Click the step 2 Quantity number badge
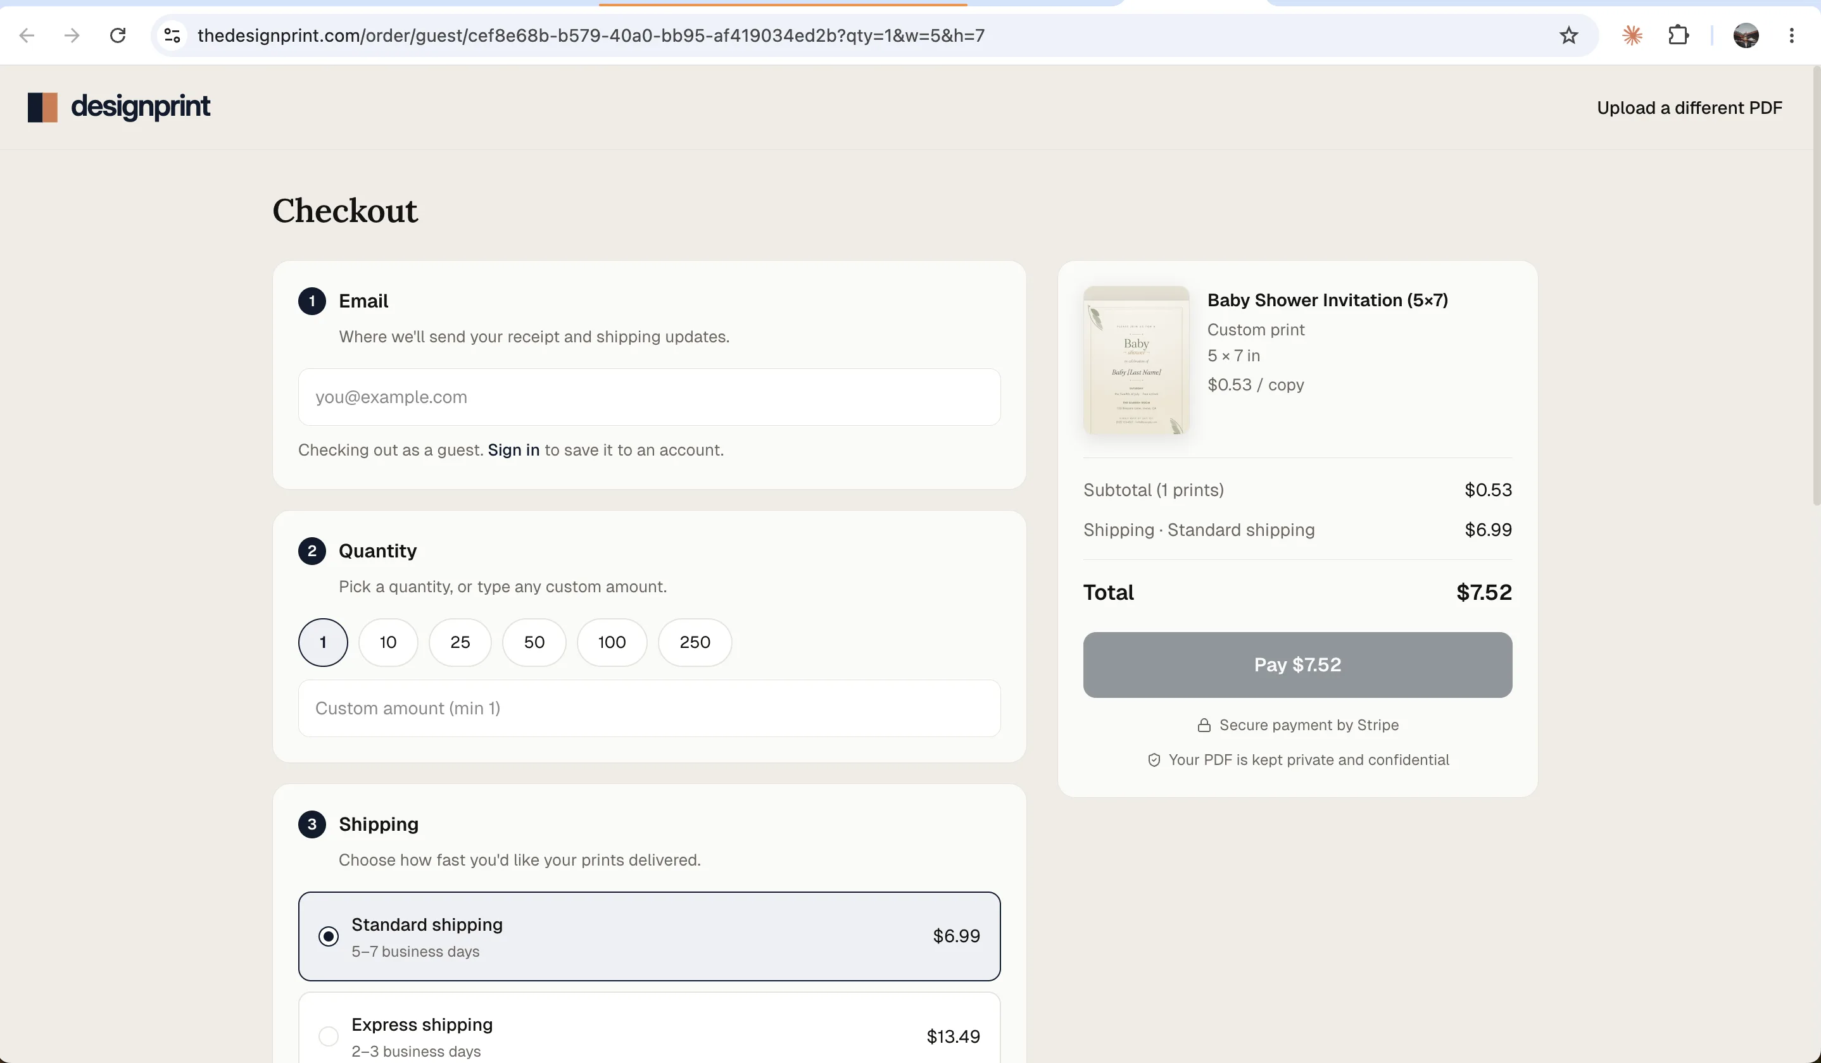1821x1063 pixels. pyautogui.click(x=312, y=551)
